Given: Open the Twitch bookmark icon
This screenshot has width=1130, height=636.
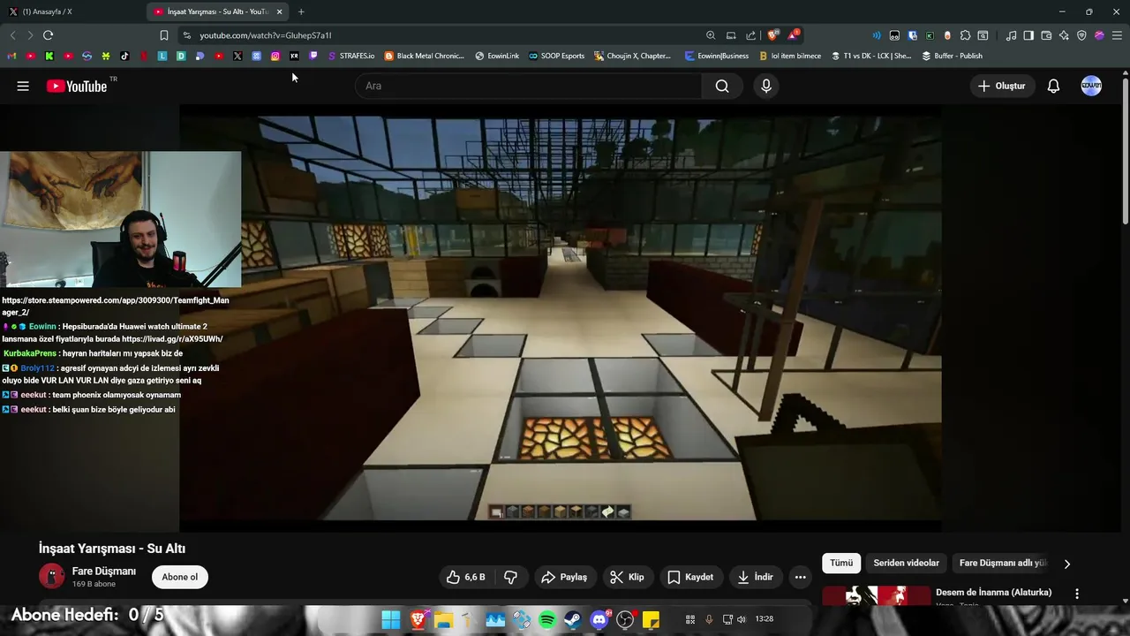Looking at the screenshot, I should click(x=313, y=56).
